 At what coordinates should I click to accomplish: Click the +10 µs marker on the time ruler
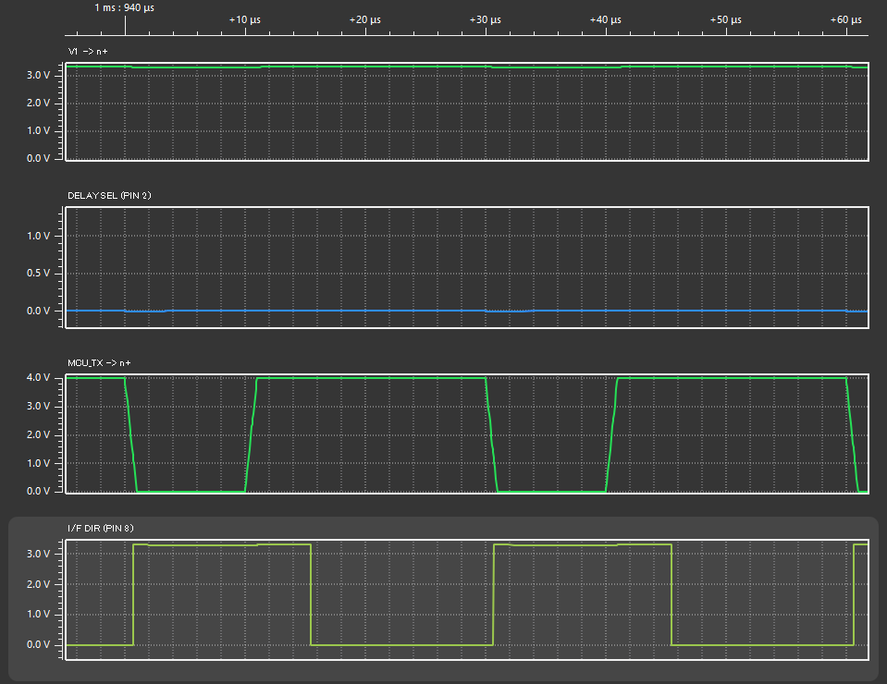(244, 19)
